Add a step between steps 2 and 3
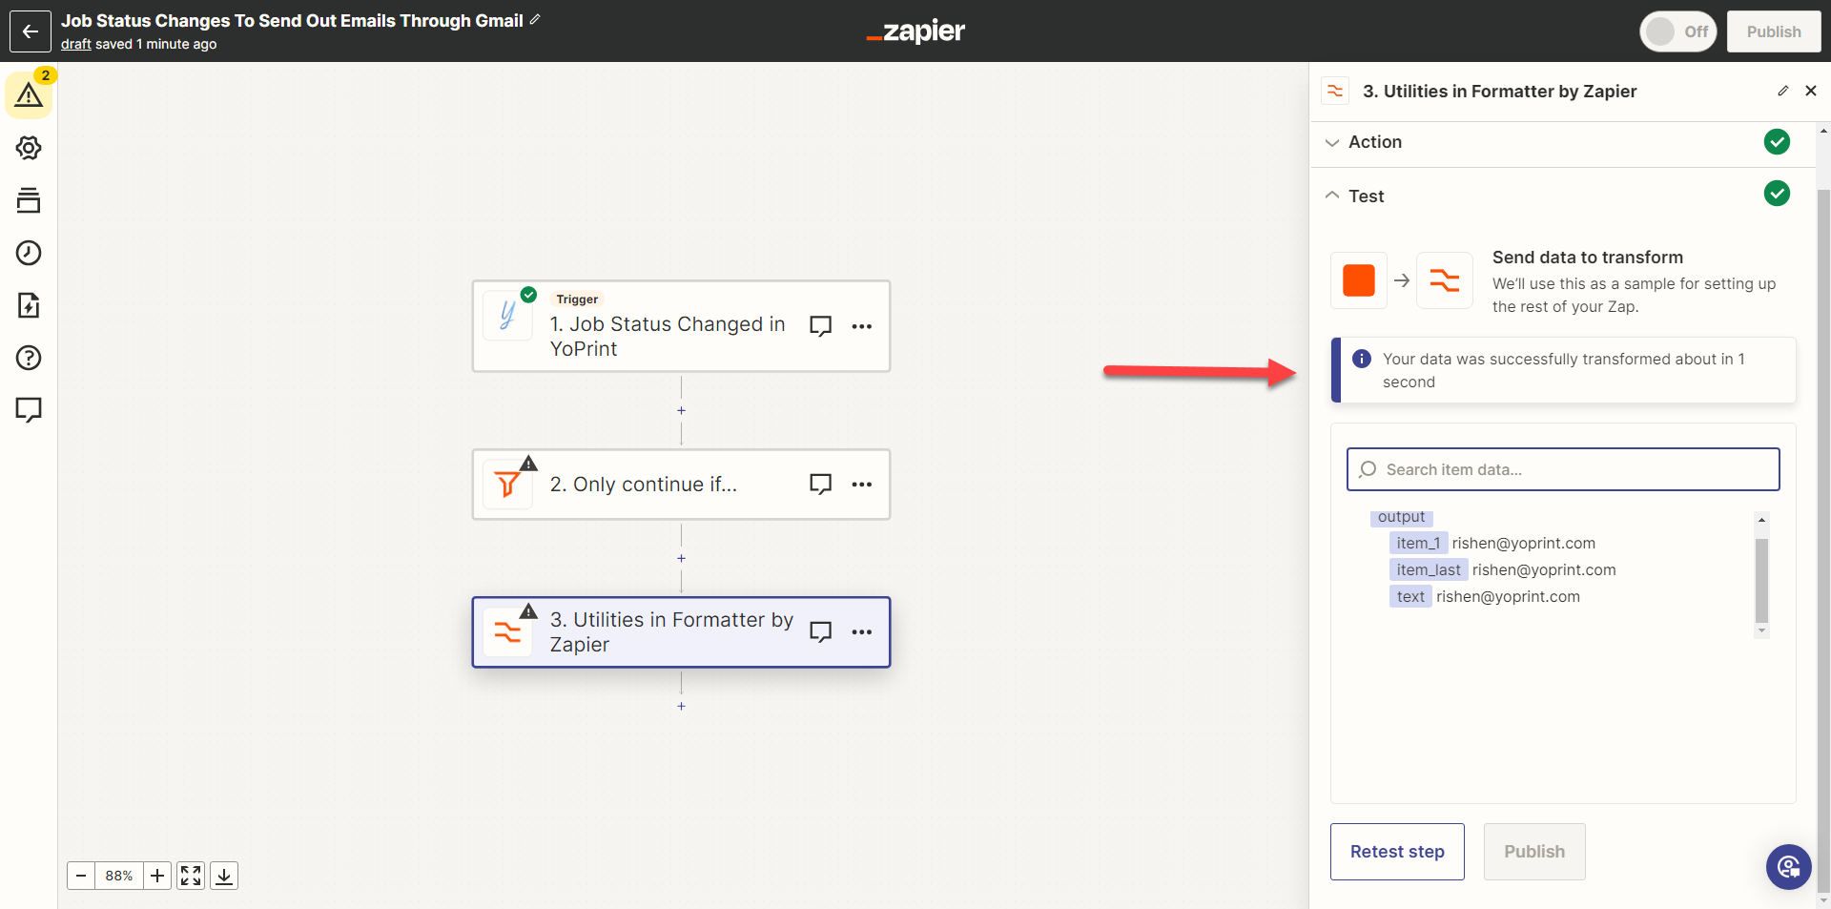Viewport: 1831px width, 909px height. pos(681,558)
